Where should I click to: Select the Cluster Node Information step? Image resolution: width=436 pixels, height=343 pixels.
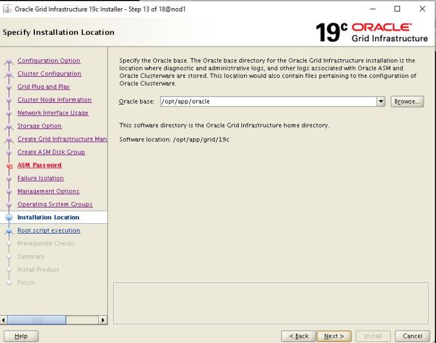[55, 100]
